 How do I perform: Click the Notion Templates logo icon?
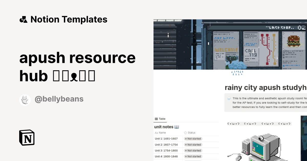click(24, 19)
